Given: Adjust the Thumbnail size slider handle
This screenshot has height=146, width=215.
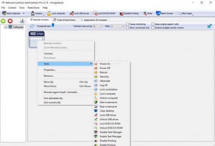Looking at the screenshot, I should [53, 25].
